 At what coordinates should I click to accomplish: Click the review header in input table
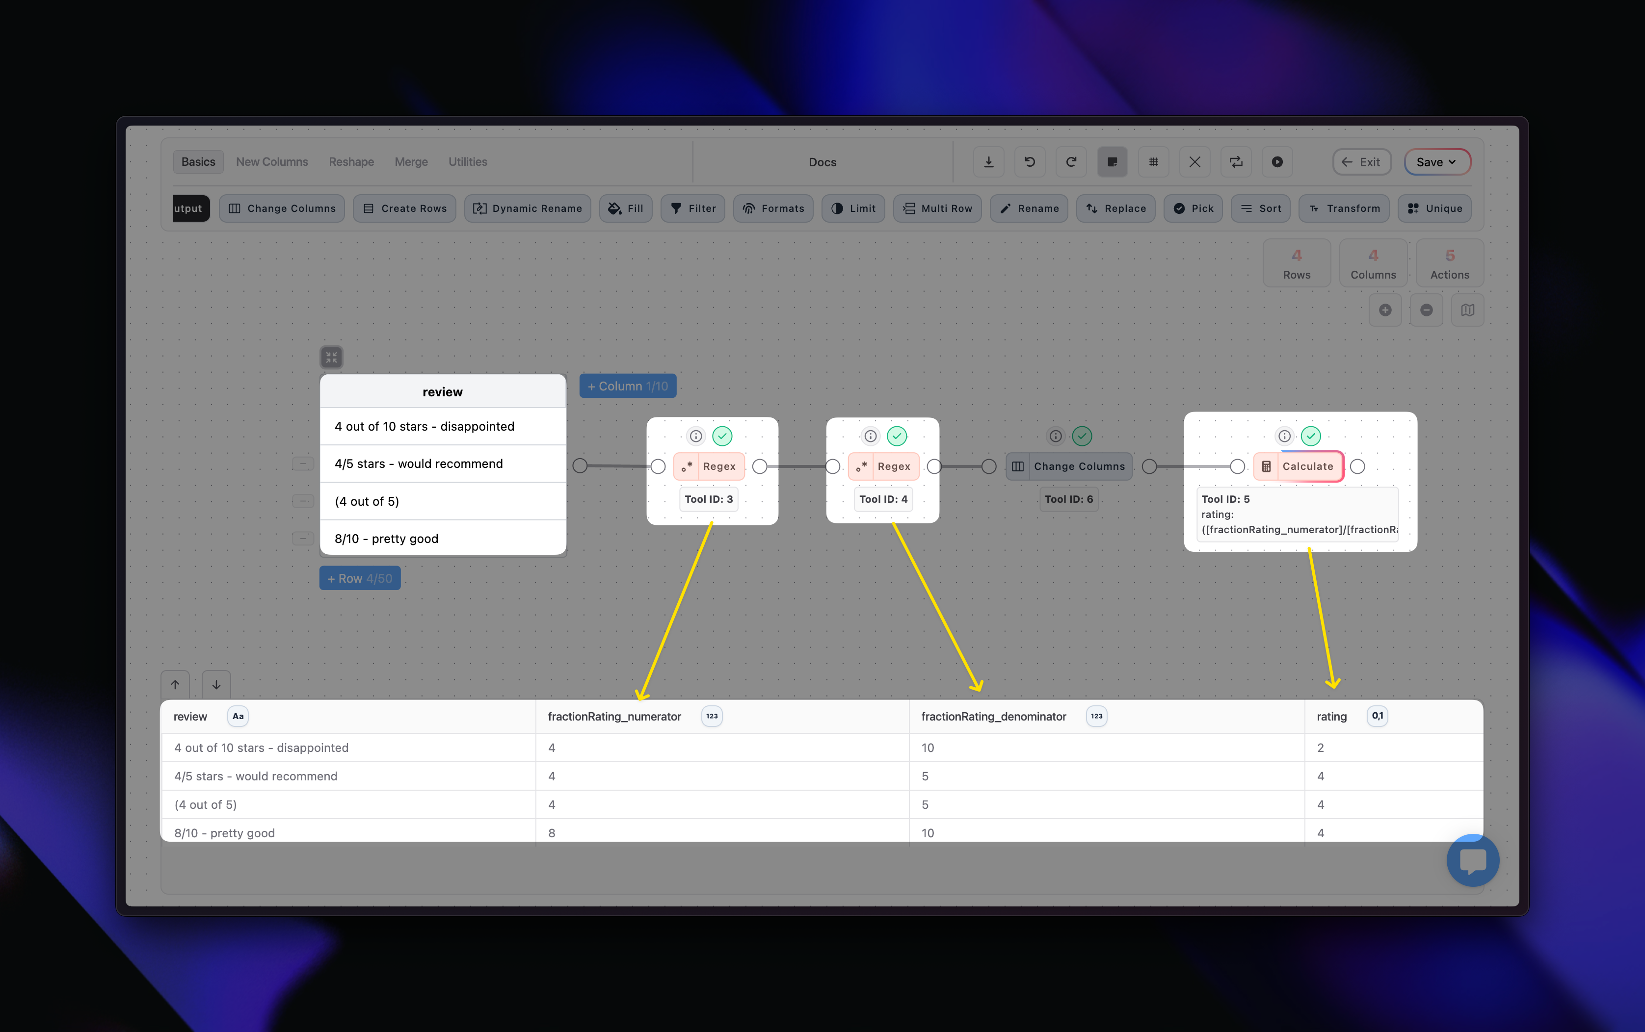click(x=443, y=392)
